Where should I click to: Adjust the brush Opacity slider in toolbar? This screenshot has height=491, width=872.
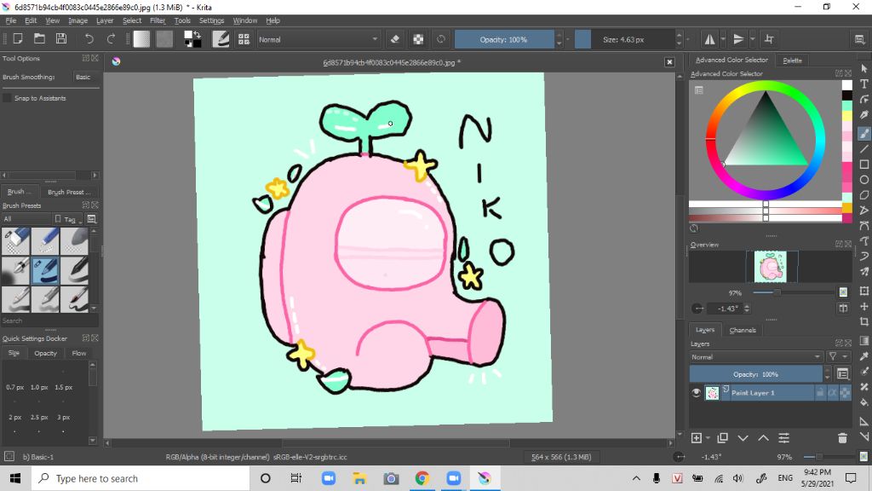pyautogui.click(x=504, y=39)
